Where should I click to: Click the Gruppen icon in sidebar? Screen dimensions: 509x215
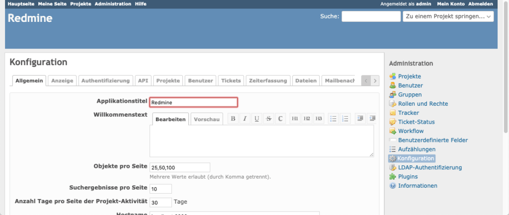[x=393, y=95]
